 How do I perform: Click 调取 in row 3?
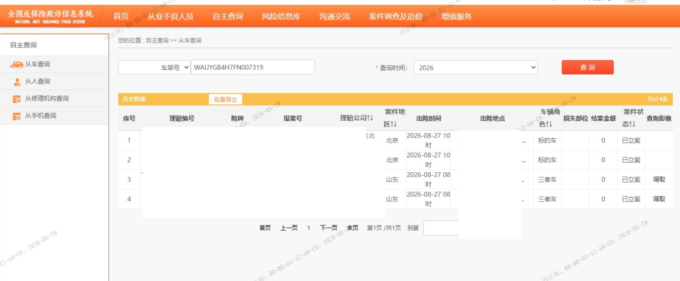tap(659, 180)
